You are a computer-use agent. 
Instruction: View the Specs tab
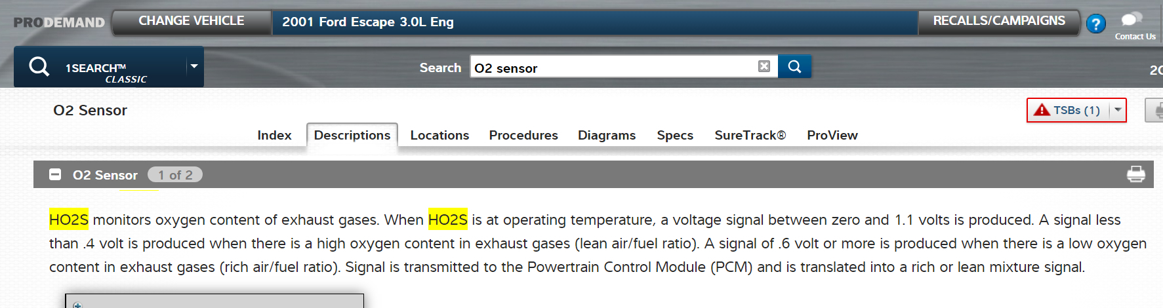tap(674, 135)
